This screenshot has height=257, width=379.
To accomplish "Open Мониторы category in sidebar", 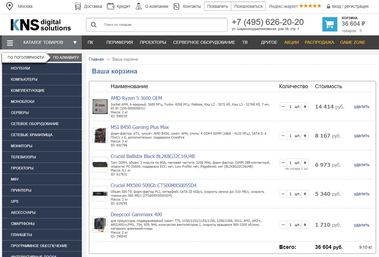I will 42,146.
